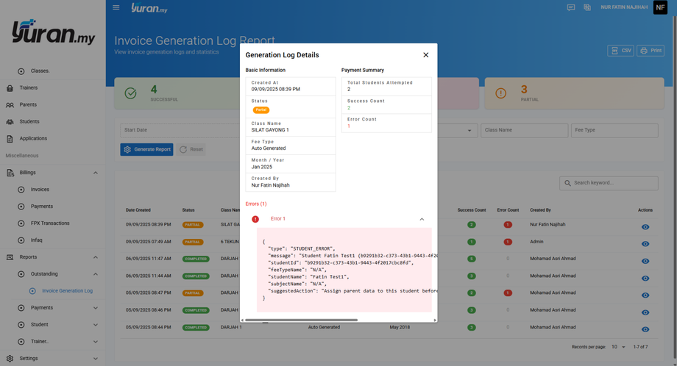Collapse the Error 1 section
Screen dimensions: 677x366
click(422, 219)
